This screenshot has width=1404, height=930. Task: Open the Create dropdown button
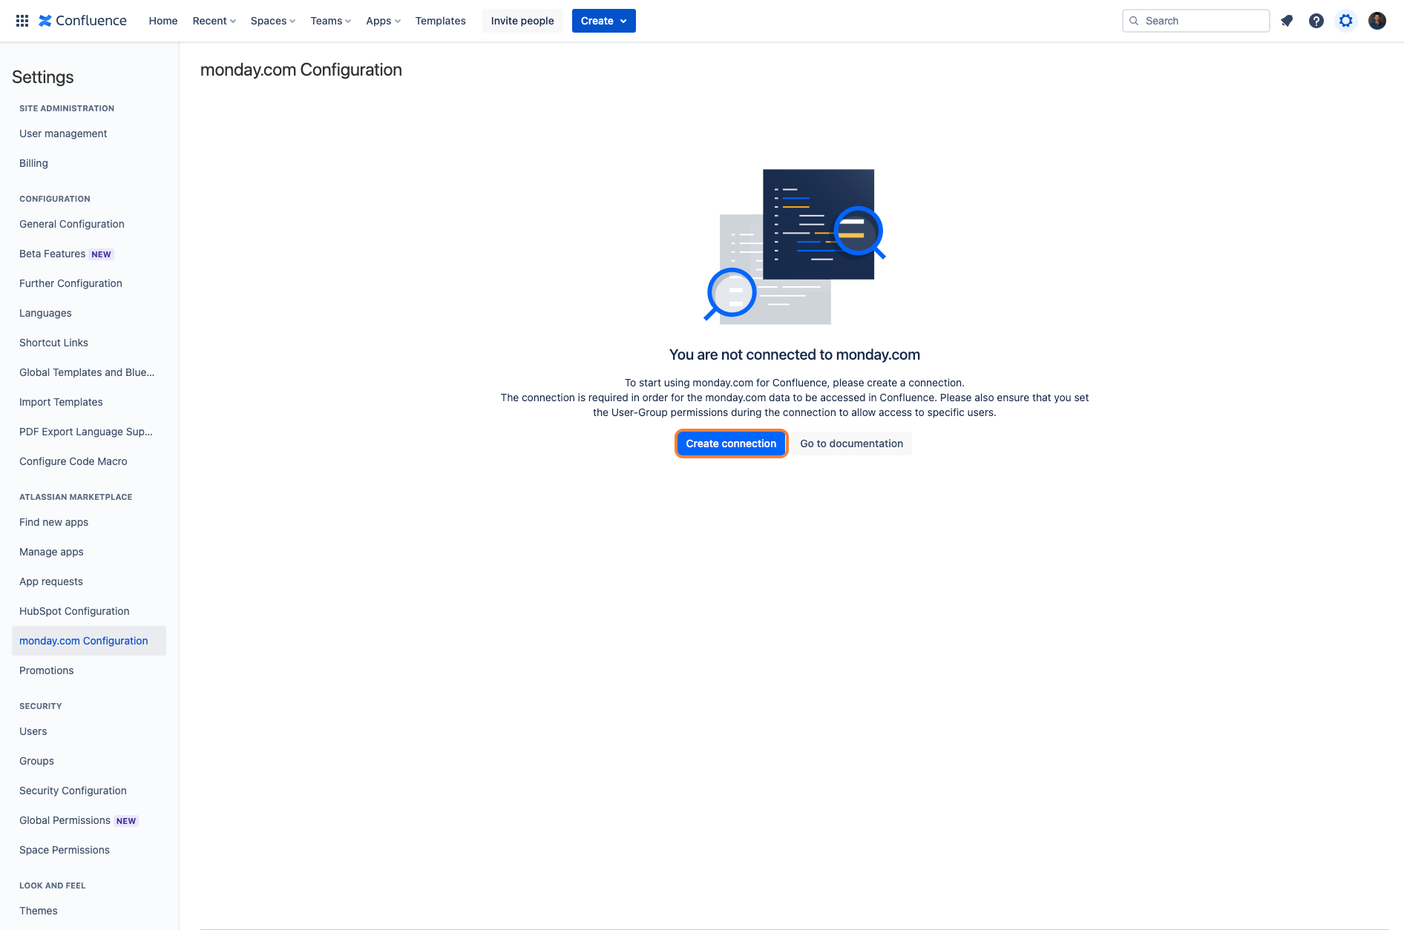604,21
